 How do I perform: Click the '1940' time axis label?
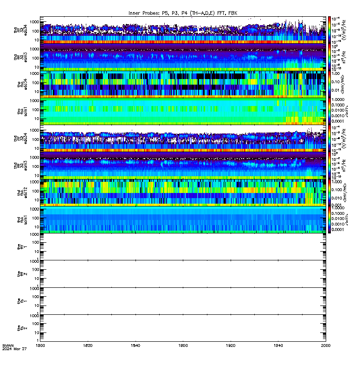point(278,345)
